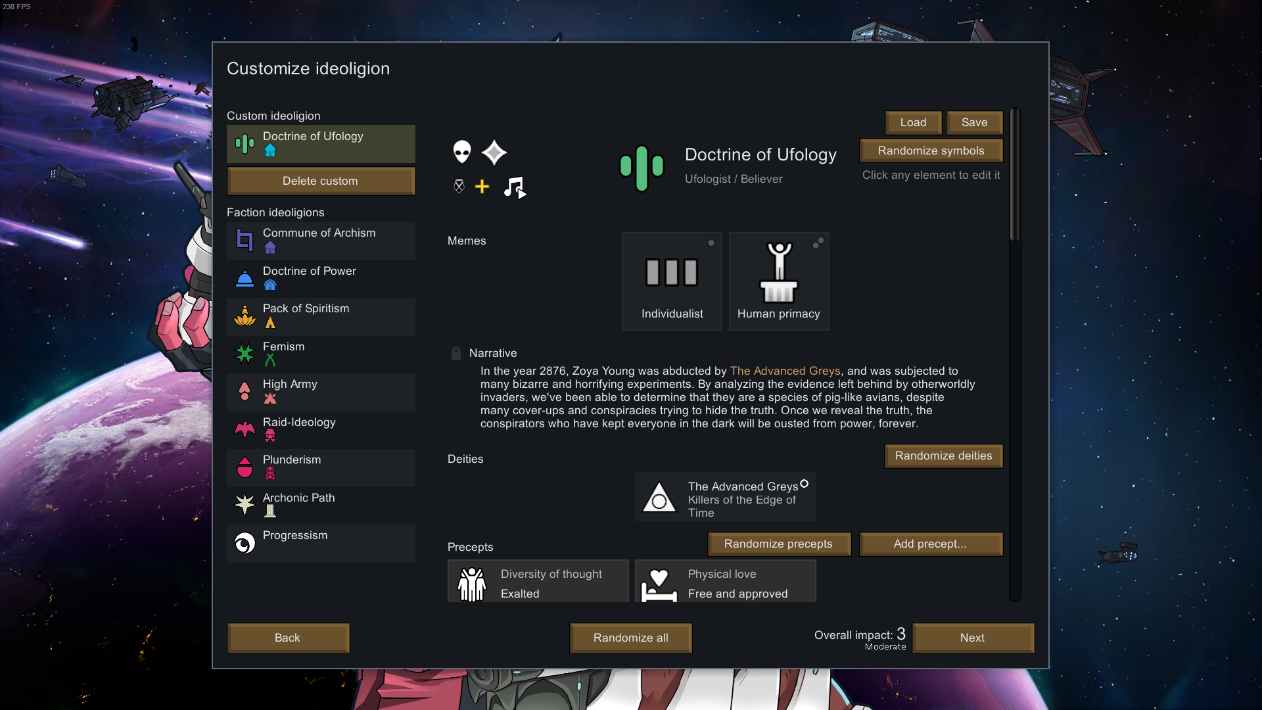The height and width of the screenshot is (710, 1262).
Task: Choose Pack of Spiritism ideoligion
Action: click(x=321, y=317)
